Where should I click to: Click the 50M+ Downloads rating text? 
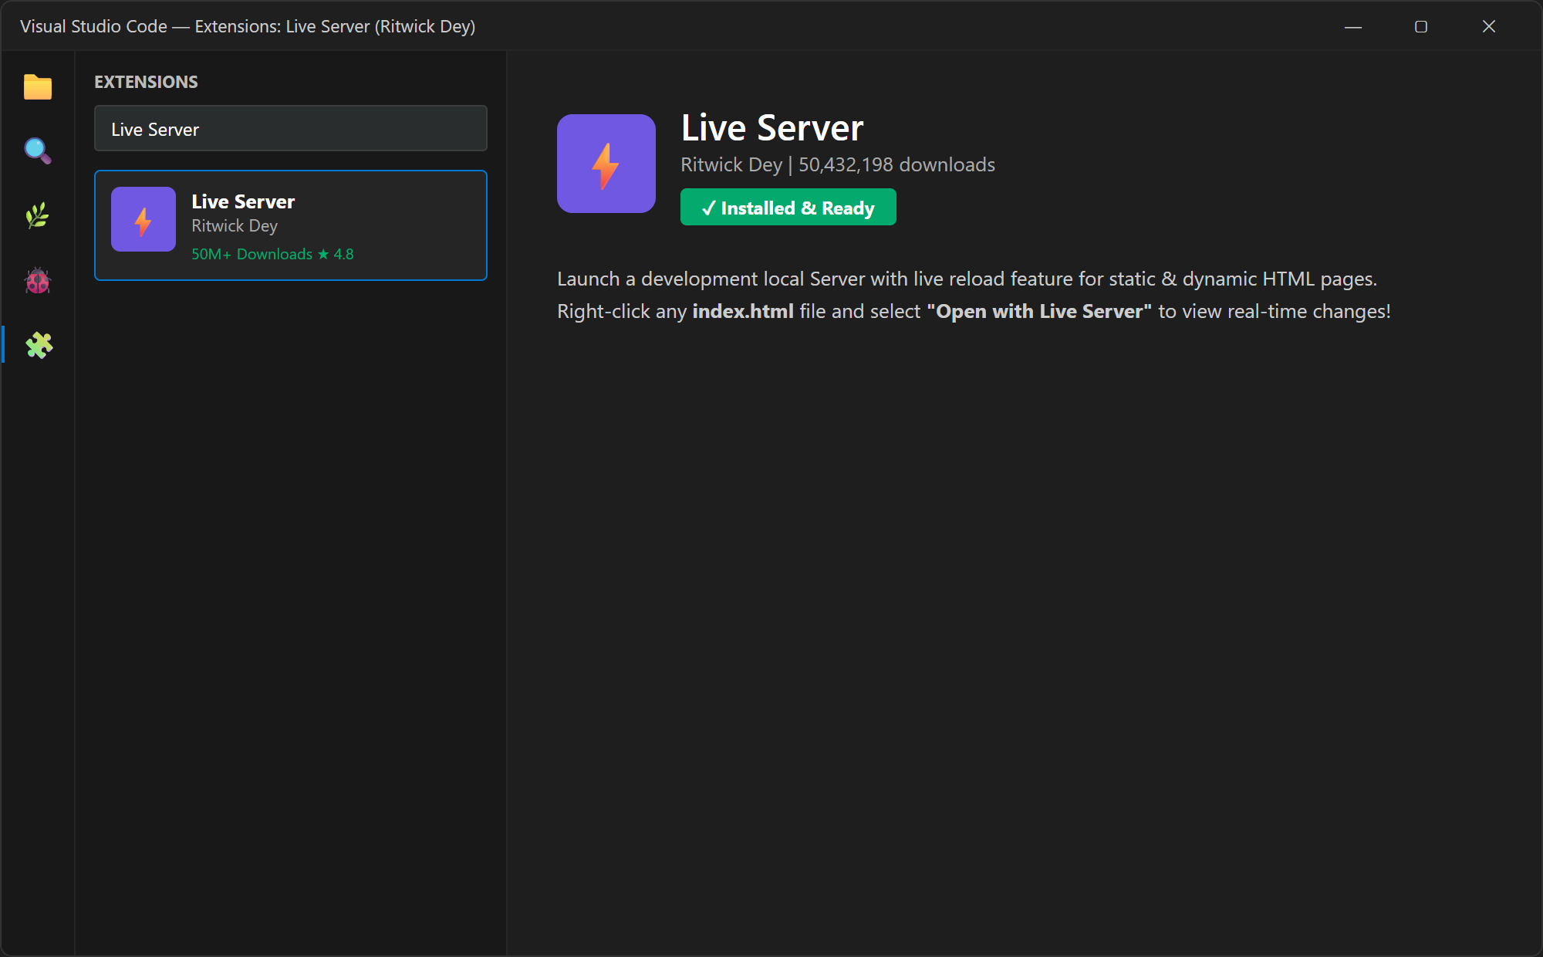(272, 254)
